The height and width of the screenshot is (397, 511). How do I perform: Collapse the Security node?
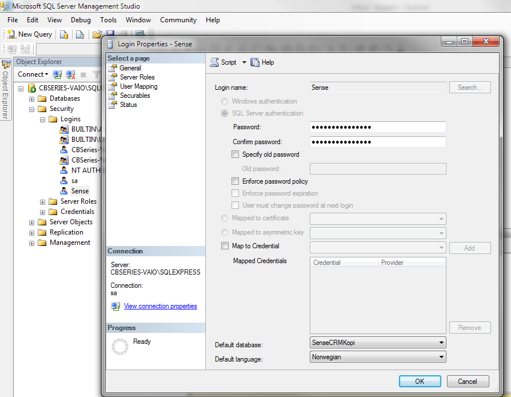(x=31, y=109)
